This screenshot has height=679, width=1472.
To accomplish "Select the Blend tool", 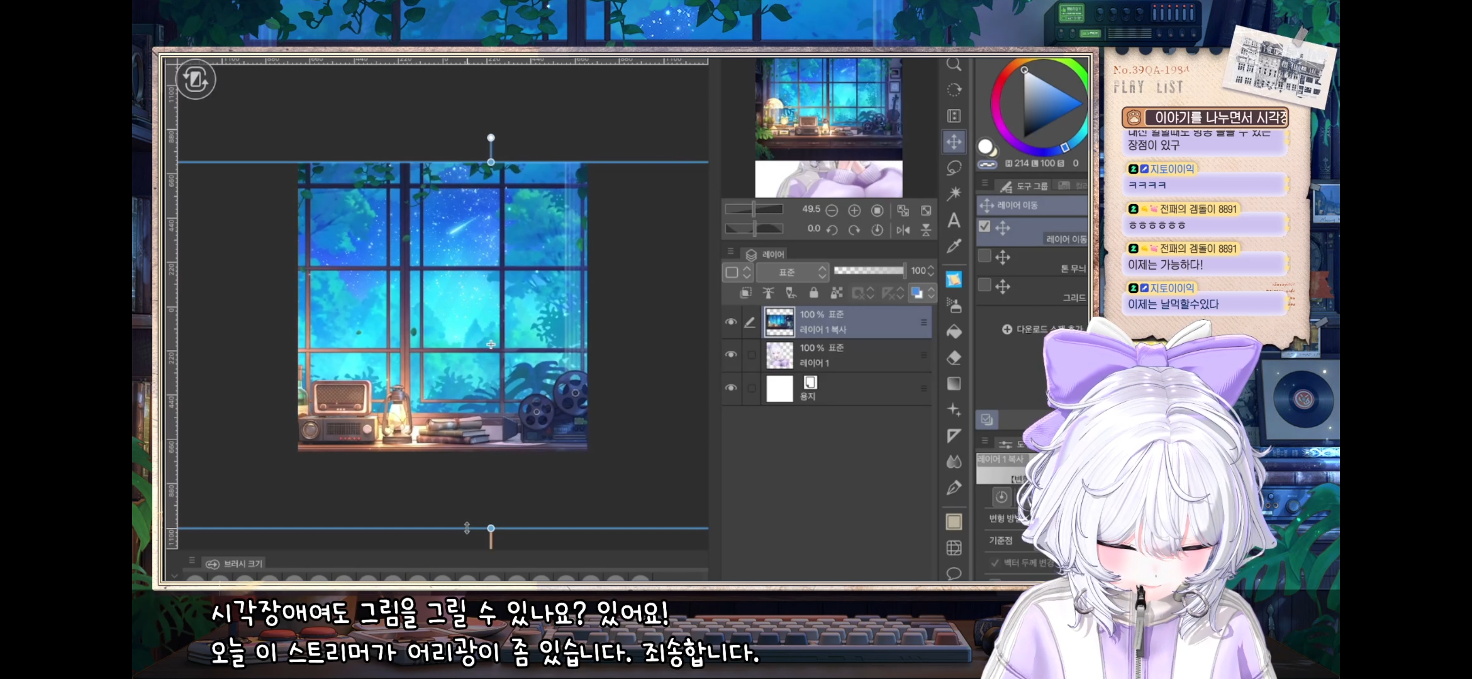I will point(953,462).
